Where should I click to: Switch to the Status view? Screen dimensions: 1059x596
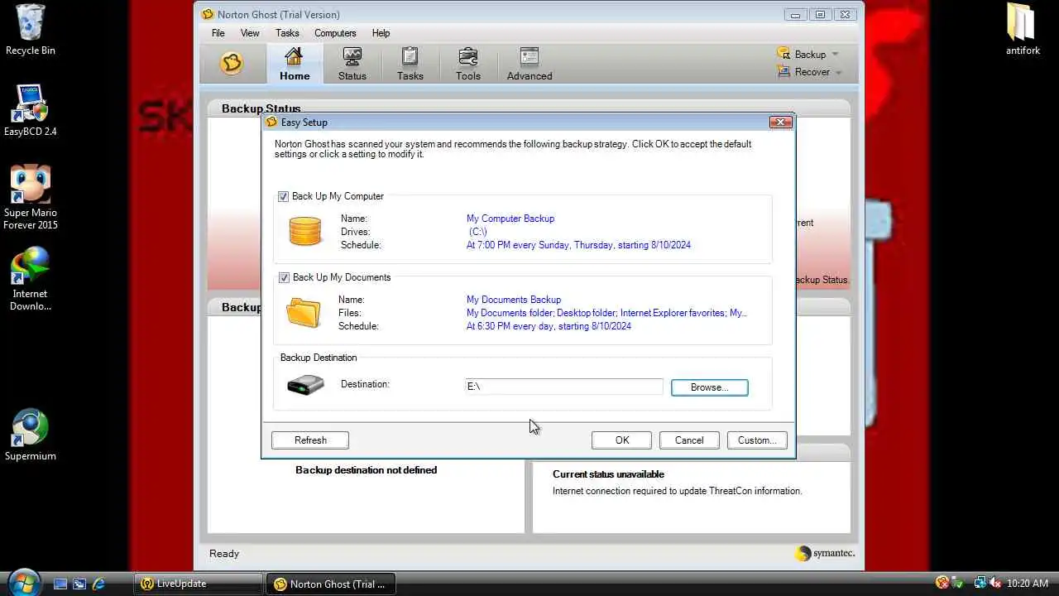[x=352, y=64]
